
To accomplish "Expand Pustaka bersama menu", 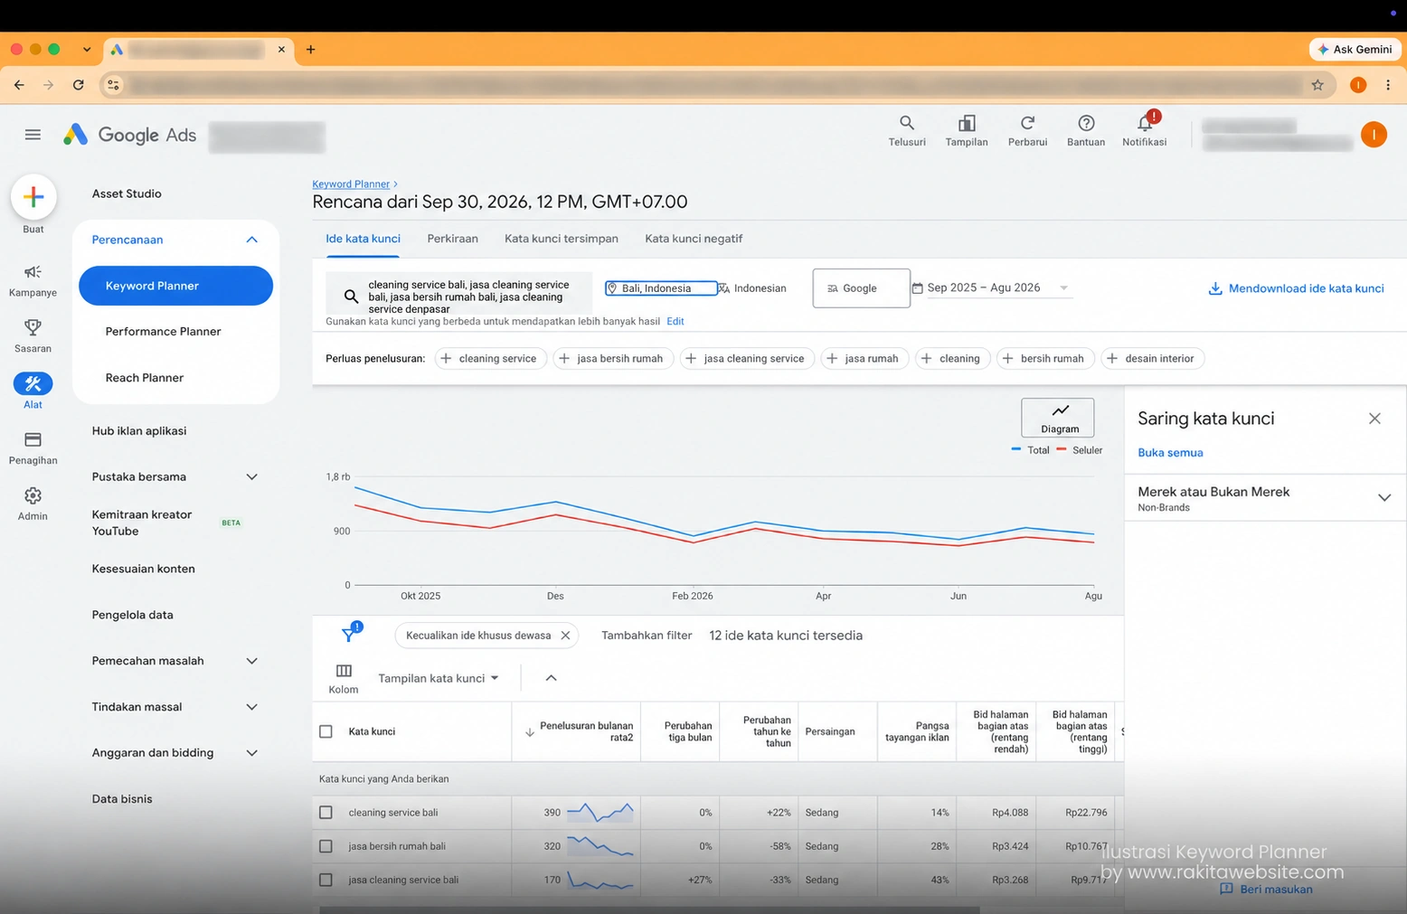I will click(x=252, y=477).
